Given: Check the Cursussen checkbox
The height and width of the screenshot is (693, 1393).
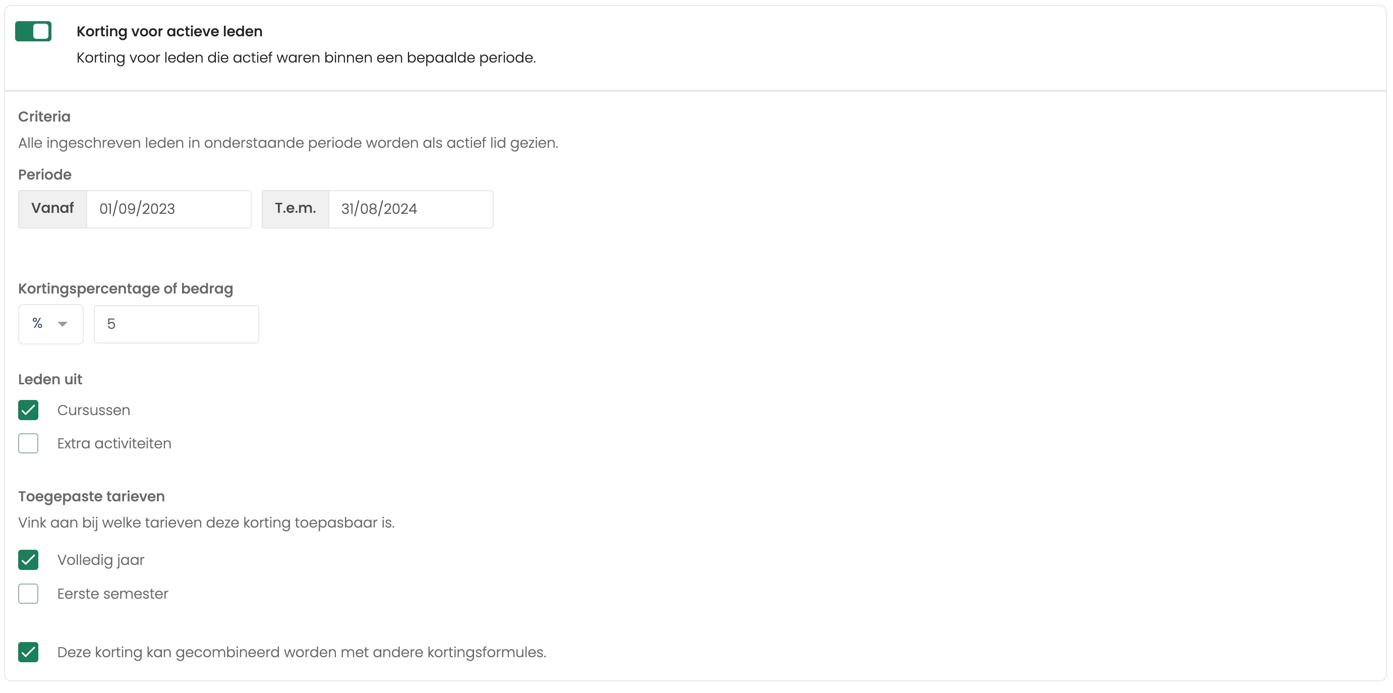Looking at the screenshot, I should tap(28, 410).
